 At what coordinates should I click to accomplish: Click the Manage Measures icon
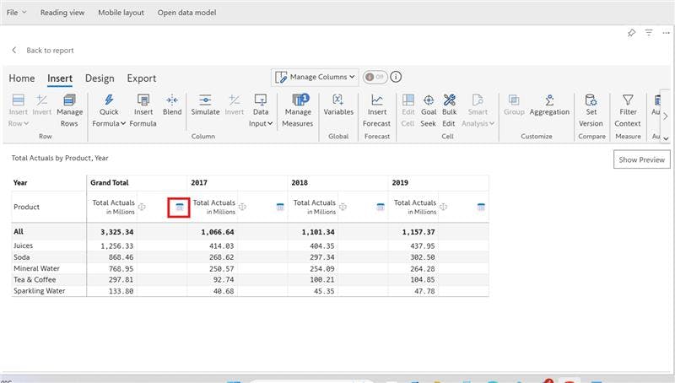click(x=298, y=100)
